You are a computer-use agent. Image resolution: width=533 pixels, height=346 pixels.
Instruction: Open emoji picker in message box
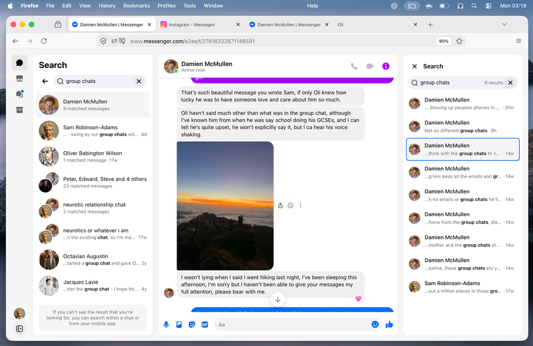coord(375,324)
